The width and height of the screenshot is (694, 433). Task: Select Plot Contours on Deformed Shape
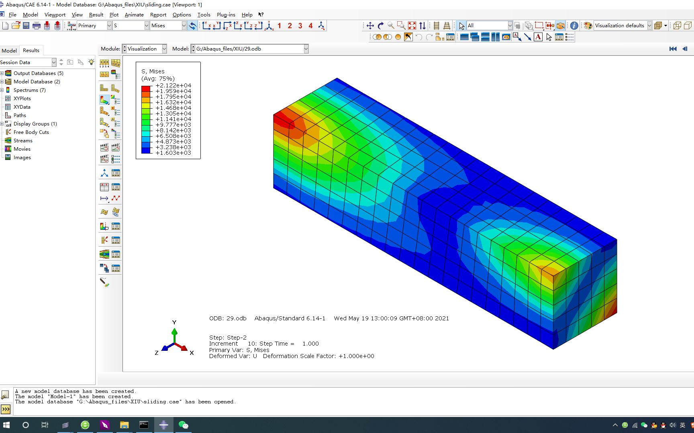104,99
